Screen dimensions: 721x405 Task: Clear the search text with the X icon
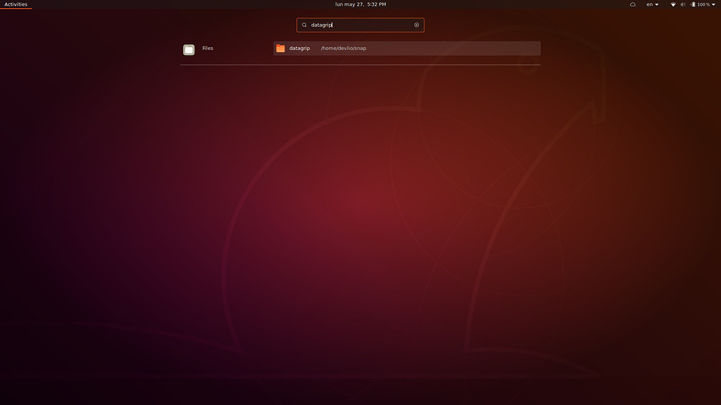click(x=416, y=25)
